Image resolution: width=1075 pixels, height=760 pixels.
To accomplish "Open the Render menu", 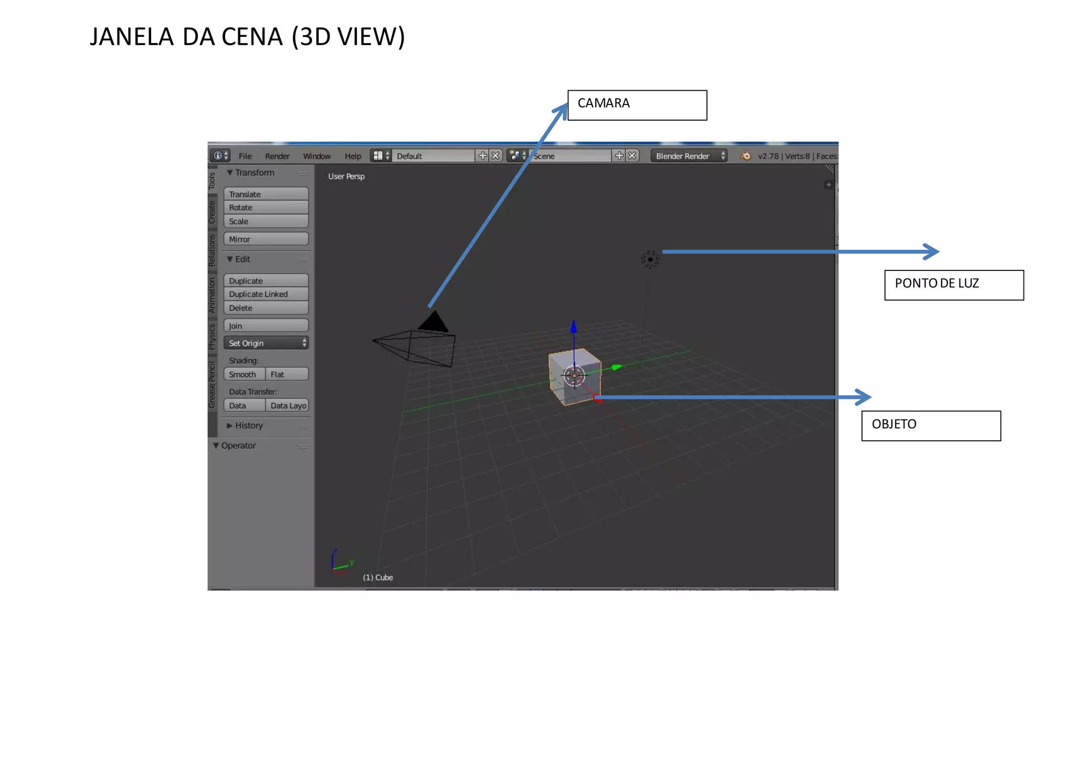I will pyautogui.click(x=277, y=156).
